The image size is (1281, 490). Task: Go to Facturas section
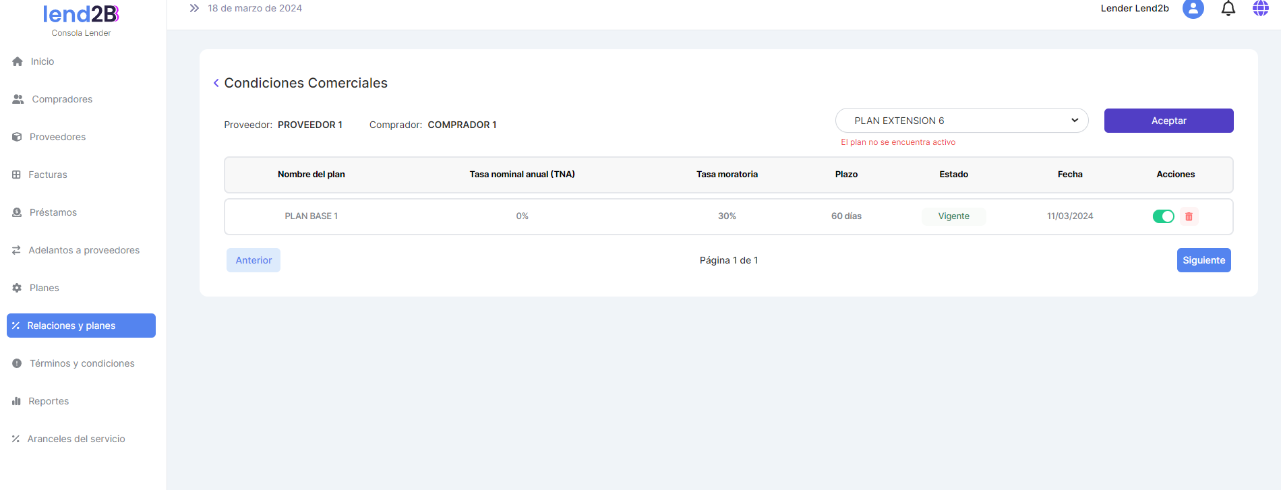pos(47,175)
